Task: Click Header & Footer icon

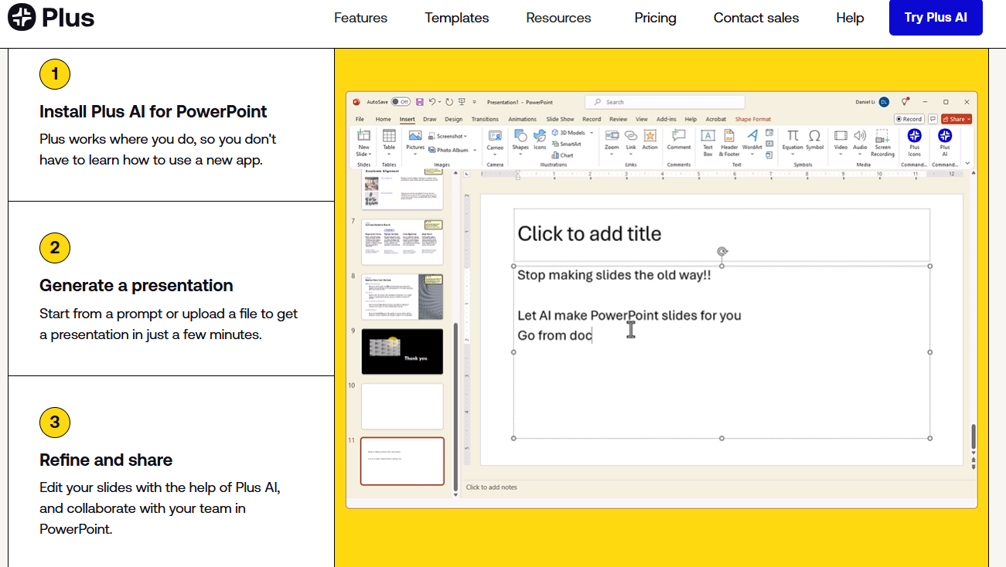Action: [x=729, y=136]
